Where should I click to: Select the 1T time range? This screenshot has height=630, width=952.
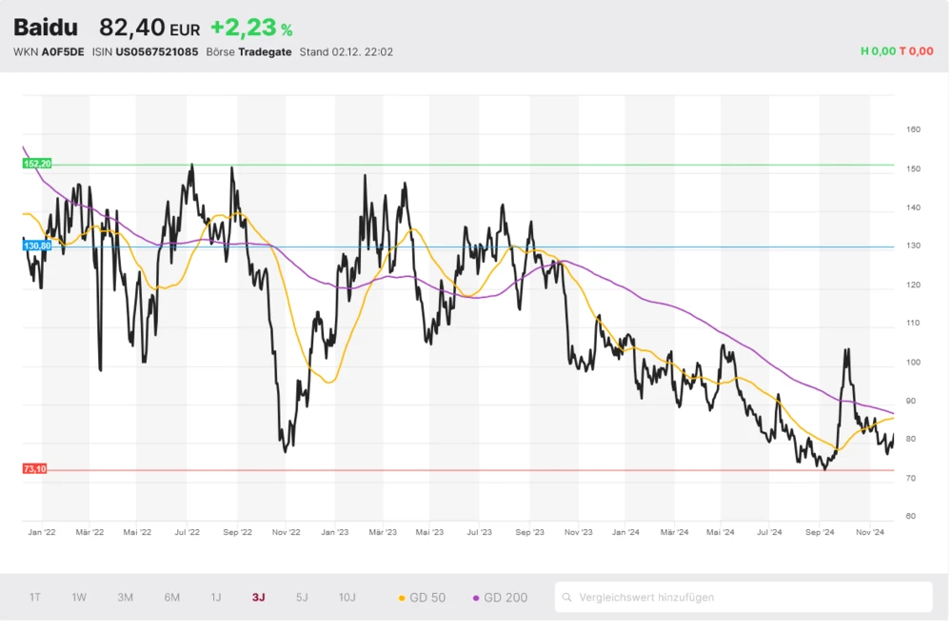(35, 598)
